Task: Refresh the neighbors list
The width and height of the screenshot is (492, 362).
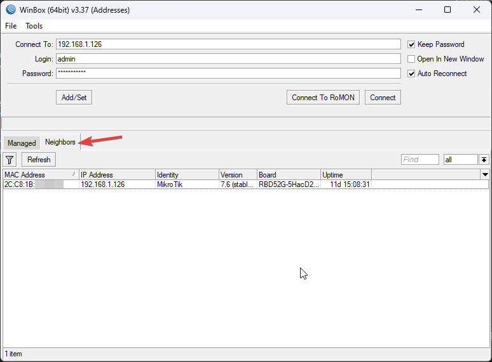Action: click(39, 160)
